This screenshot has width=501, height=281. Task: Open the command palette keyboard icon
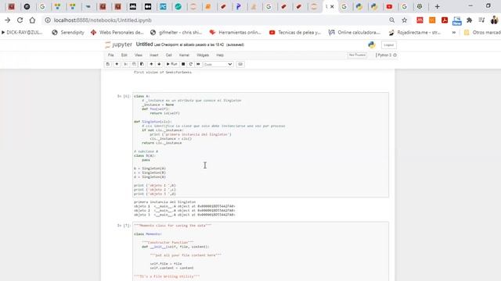[x=240, y=64]
